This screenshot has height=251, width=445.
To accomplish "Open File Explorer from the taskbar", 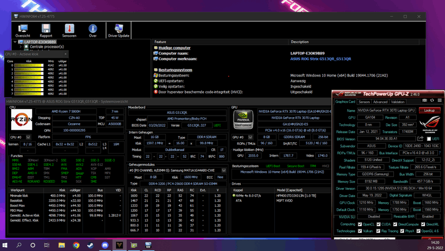I will [x=62, y=245].
